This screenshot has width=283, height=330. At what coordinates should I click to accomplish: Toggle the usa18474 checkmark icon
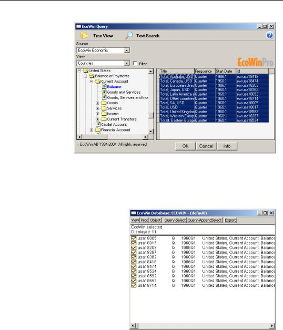[x=134, y=266]
